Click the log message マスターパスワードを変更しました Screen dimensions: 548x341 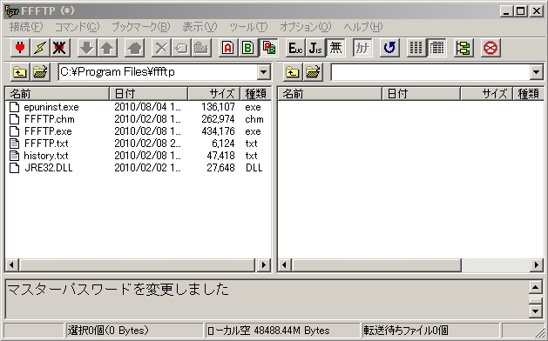[x=118, y=290]
